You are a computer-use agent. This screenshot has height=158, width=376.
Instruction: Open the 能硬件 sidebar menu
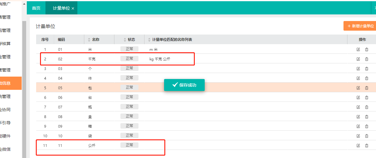click(x=11, y=136)
